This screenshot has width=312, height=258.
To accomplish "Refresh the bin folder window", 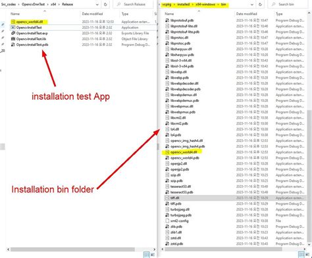I will tap(260, 4).
